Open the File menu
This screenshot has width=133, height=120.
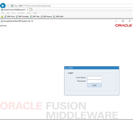point(3,13)
